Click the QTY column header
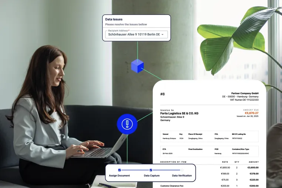The image size is (282, 188). (237, 162)
